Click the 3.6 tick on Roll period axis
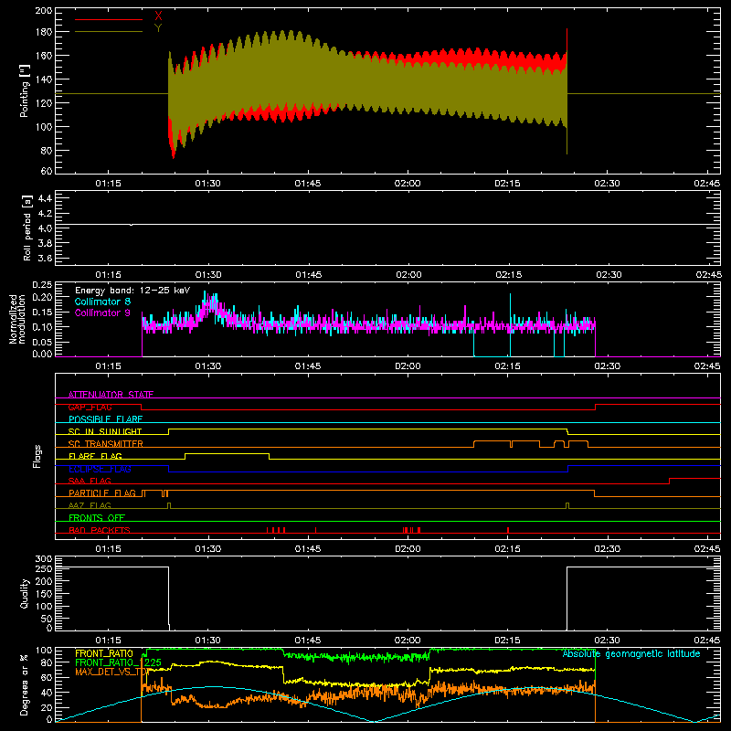Image resolution: width=731 pixels, height=731 pixels. (45, 258)
